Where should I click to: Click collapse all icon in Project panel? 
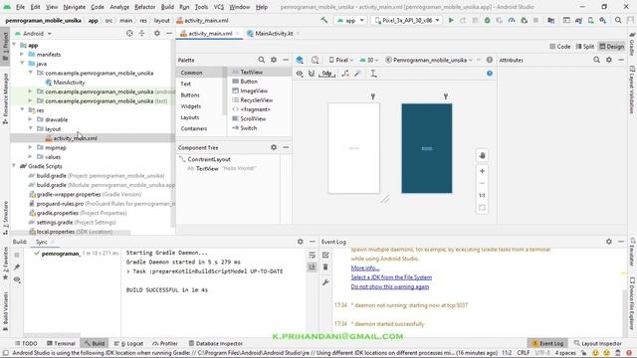tap(141, 33)
